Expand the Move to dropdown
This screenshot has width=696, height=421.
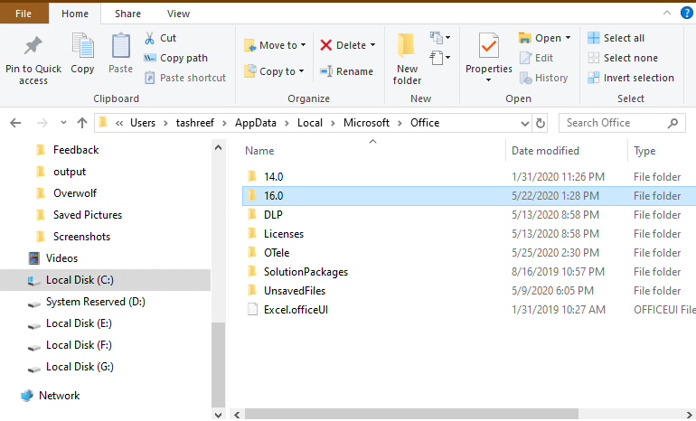303,45
